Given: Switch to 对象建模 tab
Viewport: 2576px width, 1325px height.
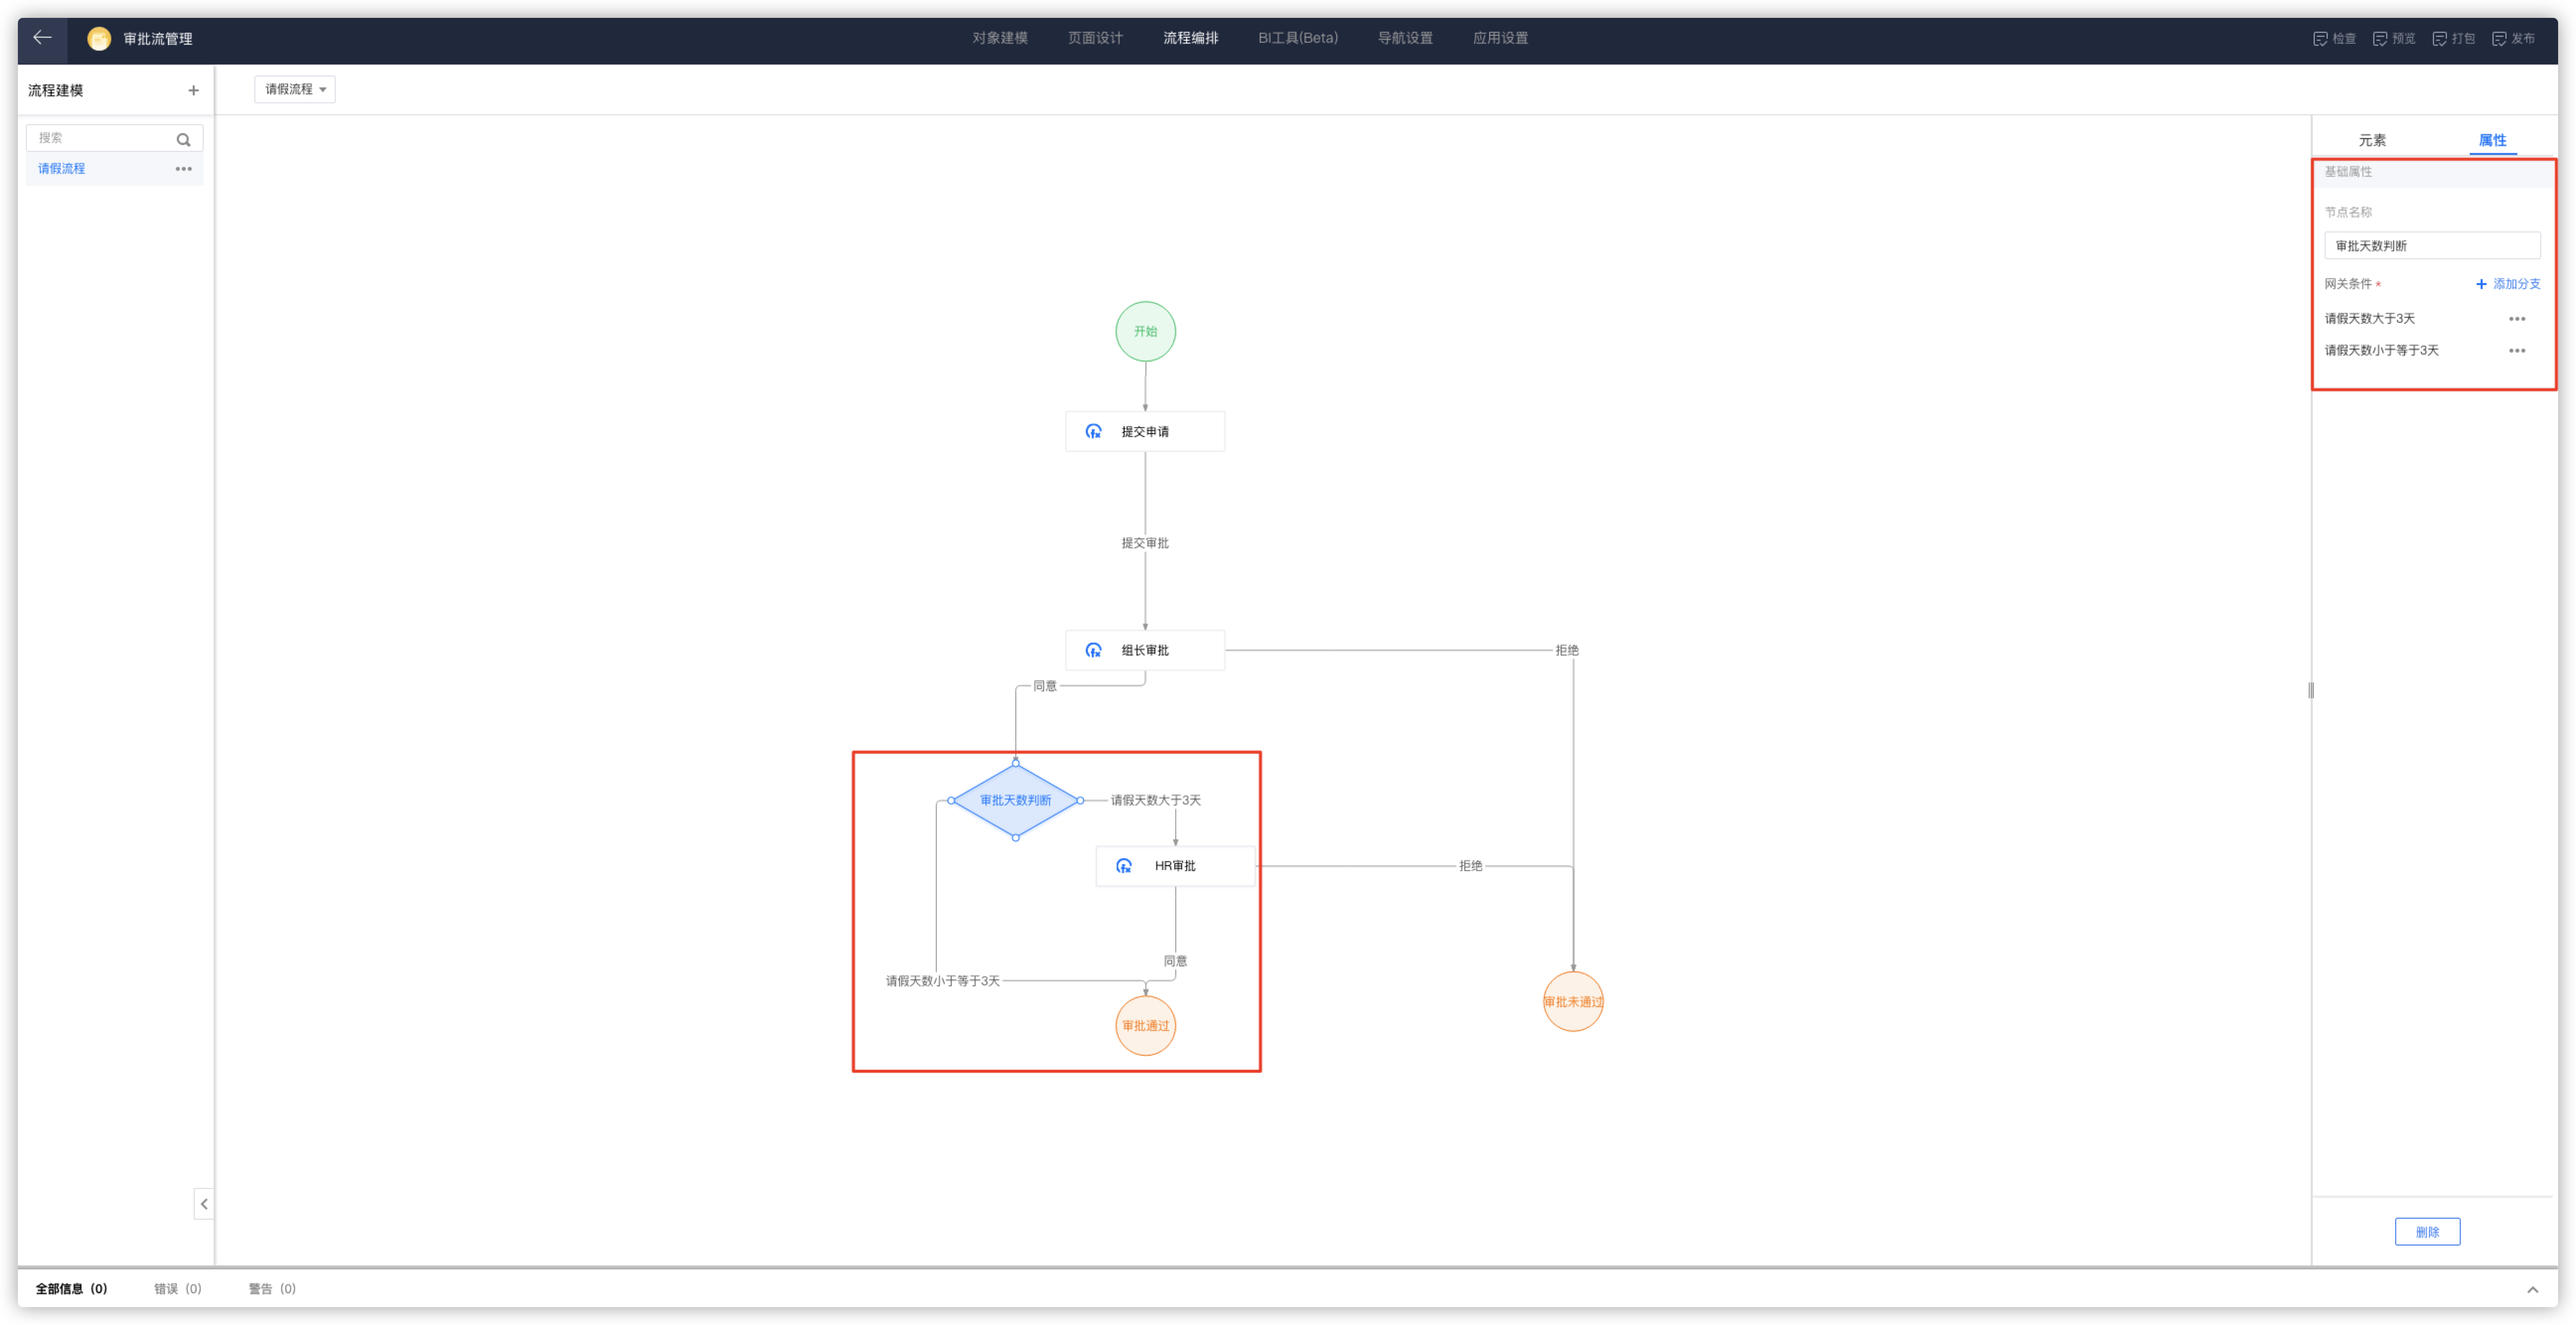Looking at the screenshot, I should coord(1000,38).
